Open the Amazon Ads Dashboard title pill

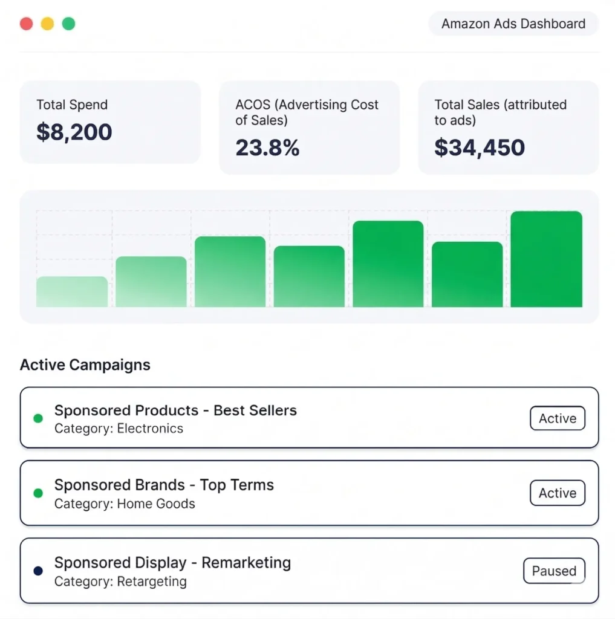coord(513,24)
